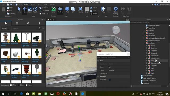Open the FILE menu
This screenshot has height=96, width=170.
point(3,4)
